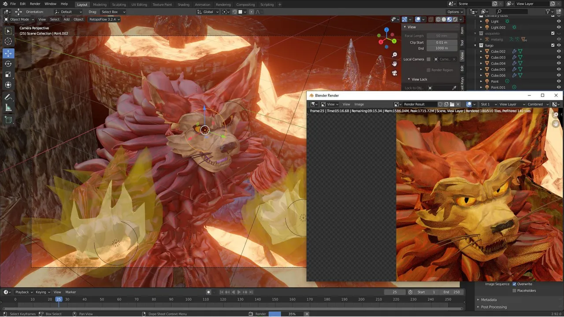Switch to Shading workspace tab
This screenshot has width=564, height=317.
tap(183, 4)
